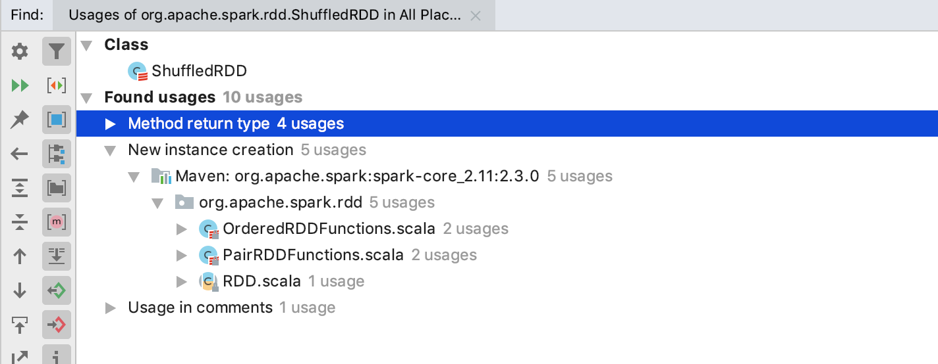Image resolution: width=938 pixels, height=364 pixels.
Task: Go to next occurrence down arrow
Action: [x=20, y=290]
